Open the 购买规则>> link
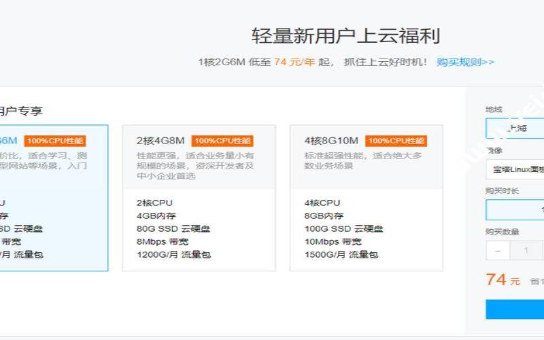The image size is (544, 340). pos(465,62)
